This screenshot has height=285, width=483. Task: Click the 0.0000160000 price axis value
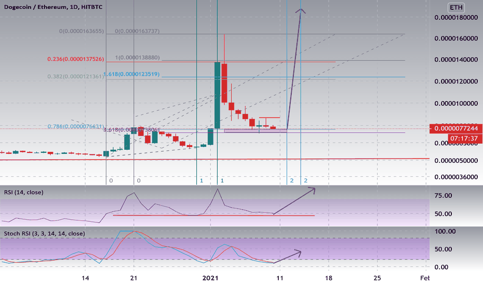coord(456,38)
